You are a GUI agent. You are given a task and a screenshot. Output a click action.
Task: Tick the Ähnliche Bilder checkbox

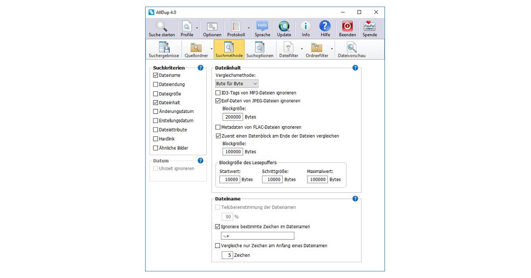[x=155, y=148]
